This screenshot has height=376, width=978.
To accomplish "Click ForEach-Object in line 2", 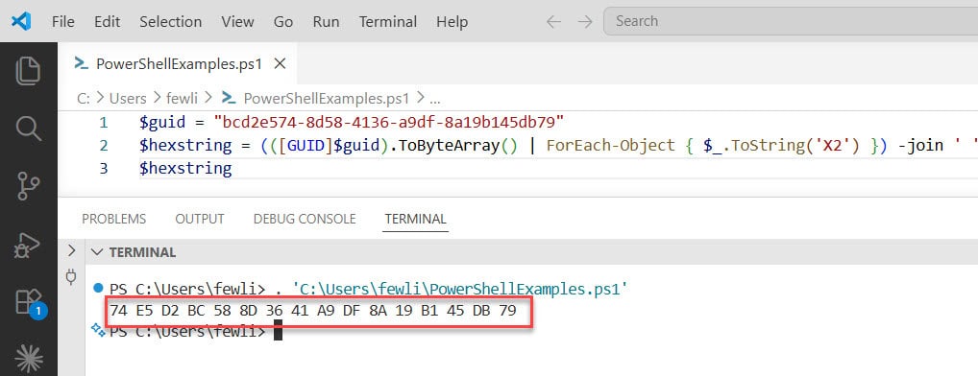I will point(611,146).
